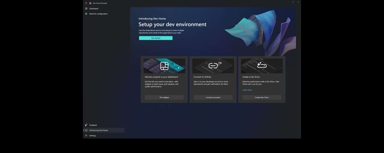Select Introducing Dev Home in sidebar
The width and height of the screenshot is (384, 153).
tap(104, 130)
